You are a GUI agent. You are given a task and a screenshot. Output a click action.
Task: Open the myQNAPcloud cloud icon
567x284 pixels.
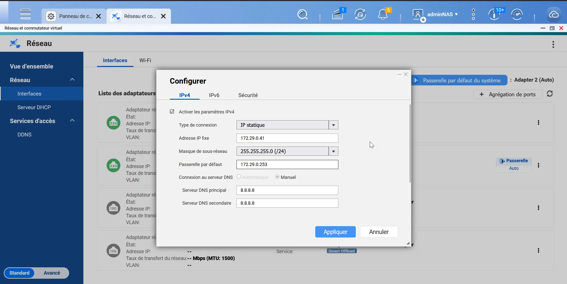554,15
